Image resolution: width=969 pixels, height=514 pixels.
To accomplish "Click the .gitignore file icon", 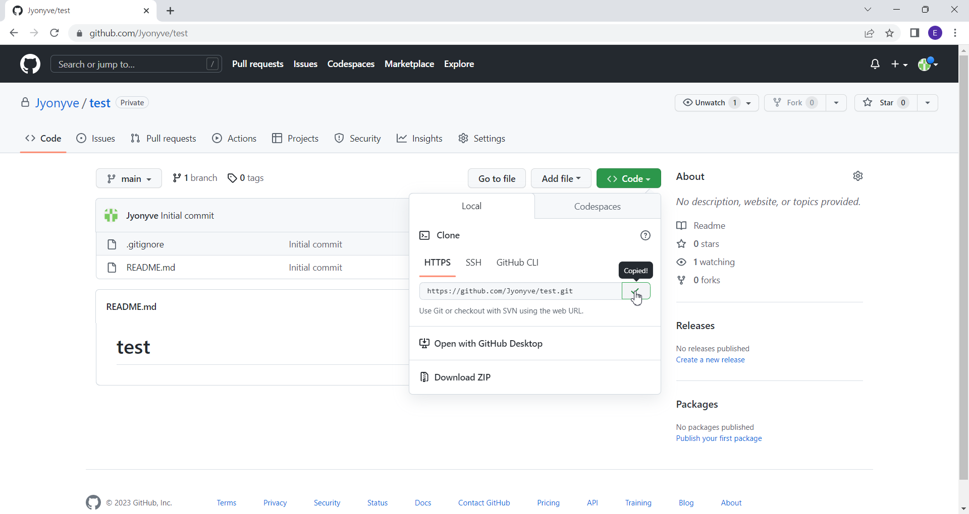I will pos(112,244).
